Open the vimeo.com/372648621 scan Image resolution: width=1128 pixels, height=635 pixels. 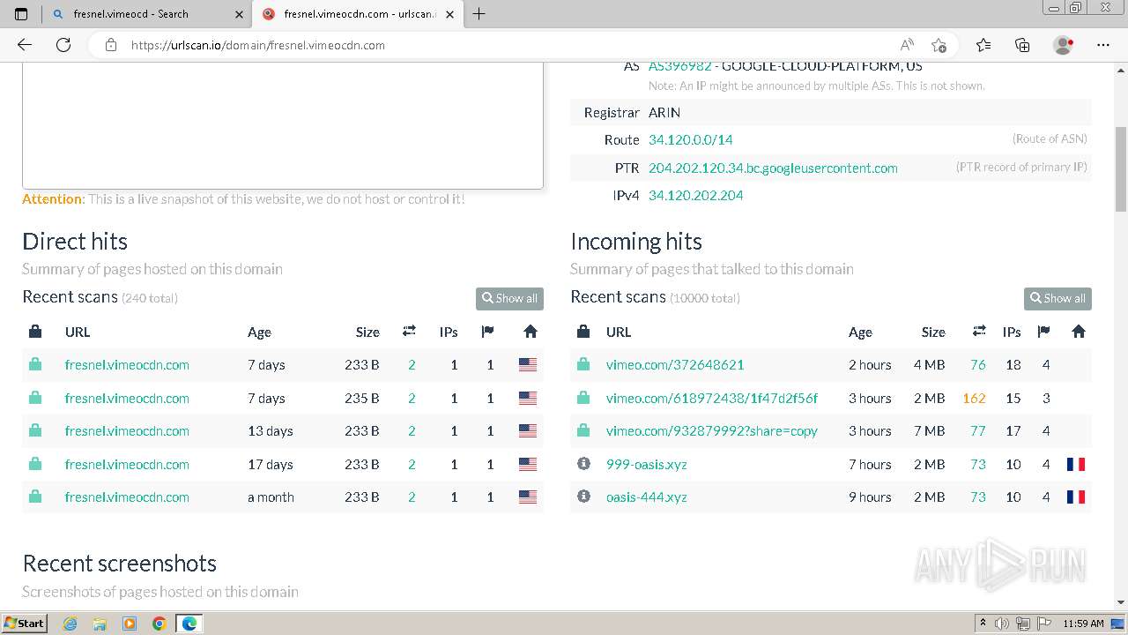pyautogui.click(x=675, y=364)
